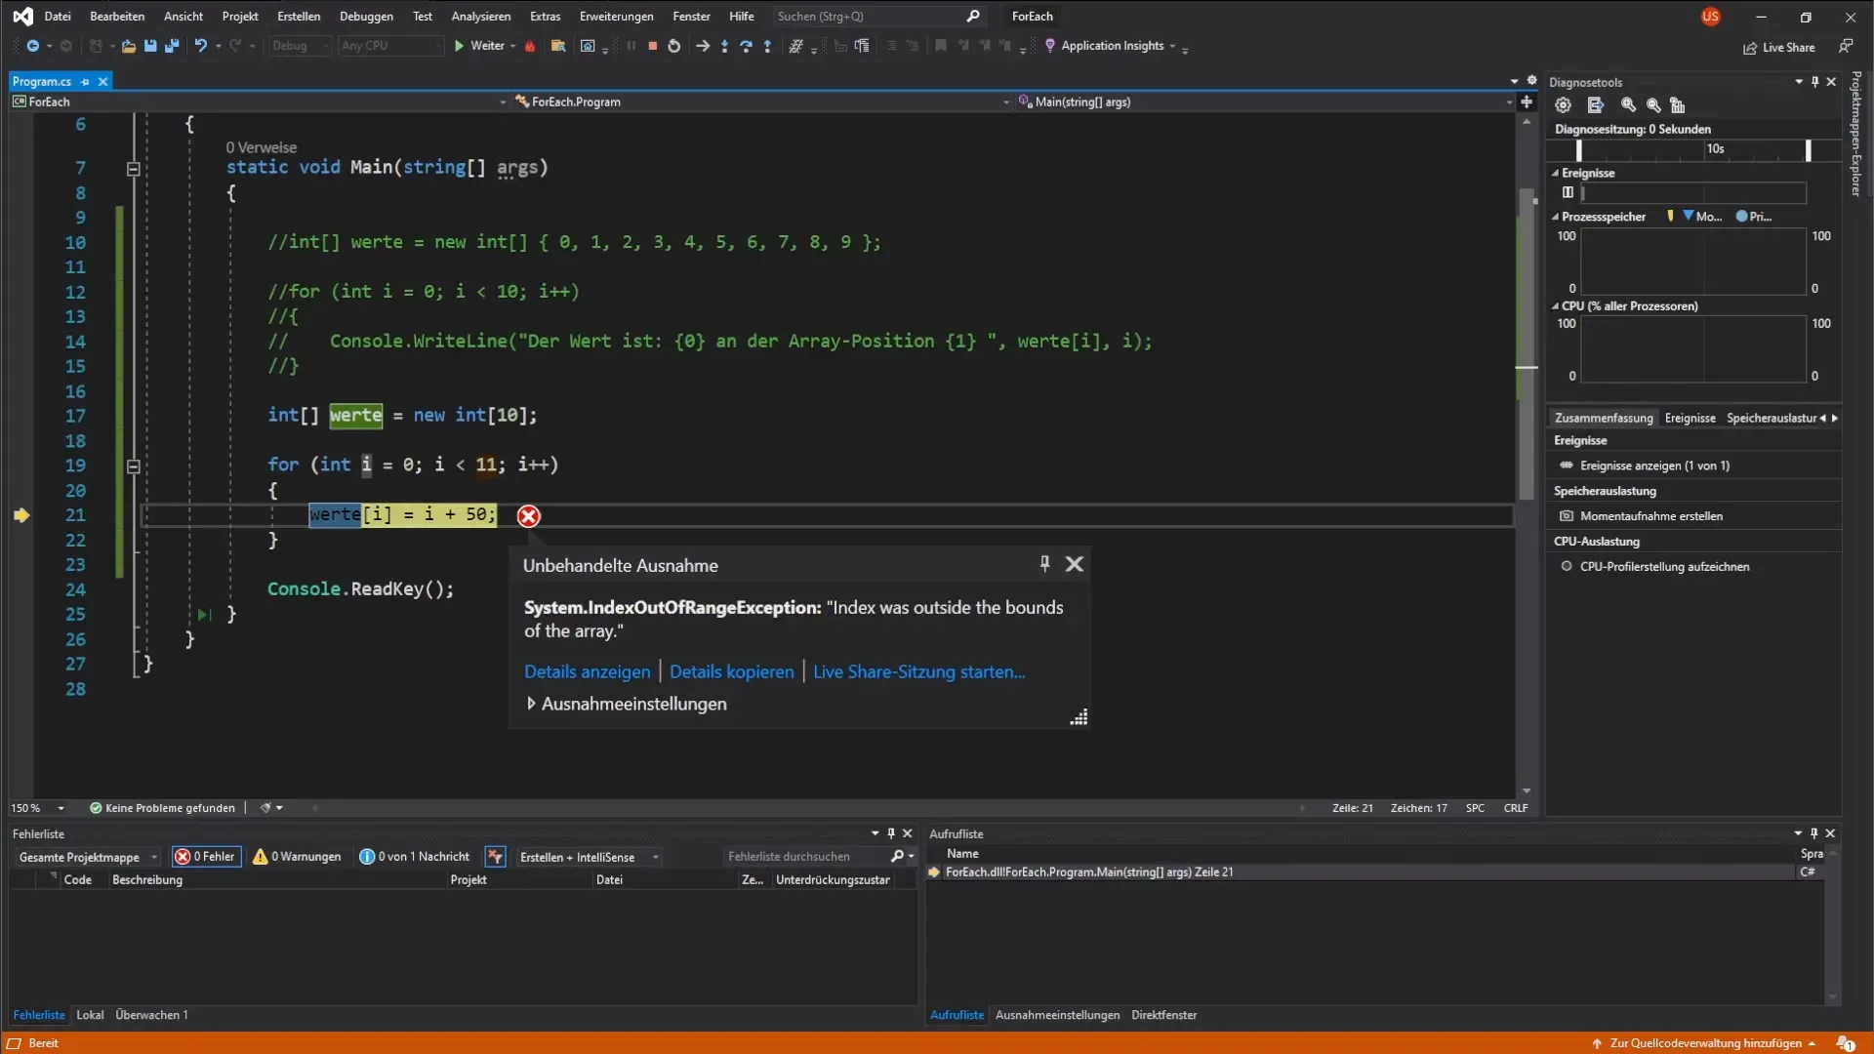
Task: Open the Erstellen menu
Action: click(x=299, y=17)
